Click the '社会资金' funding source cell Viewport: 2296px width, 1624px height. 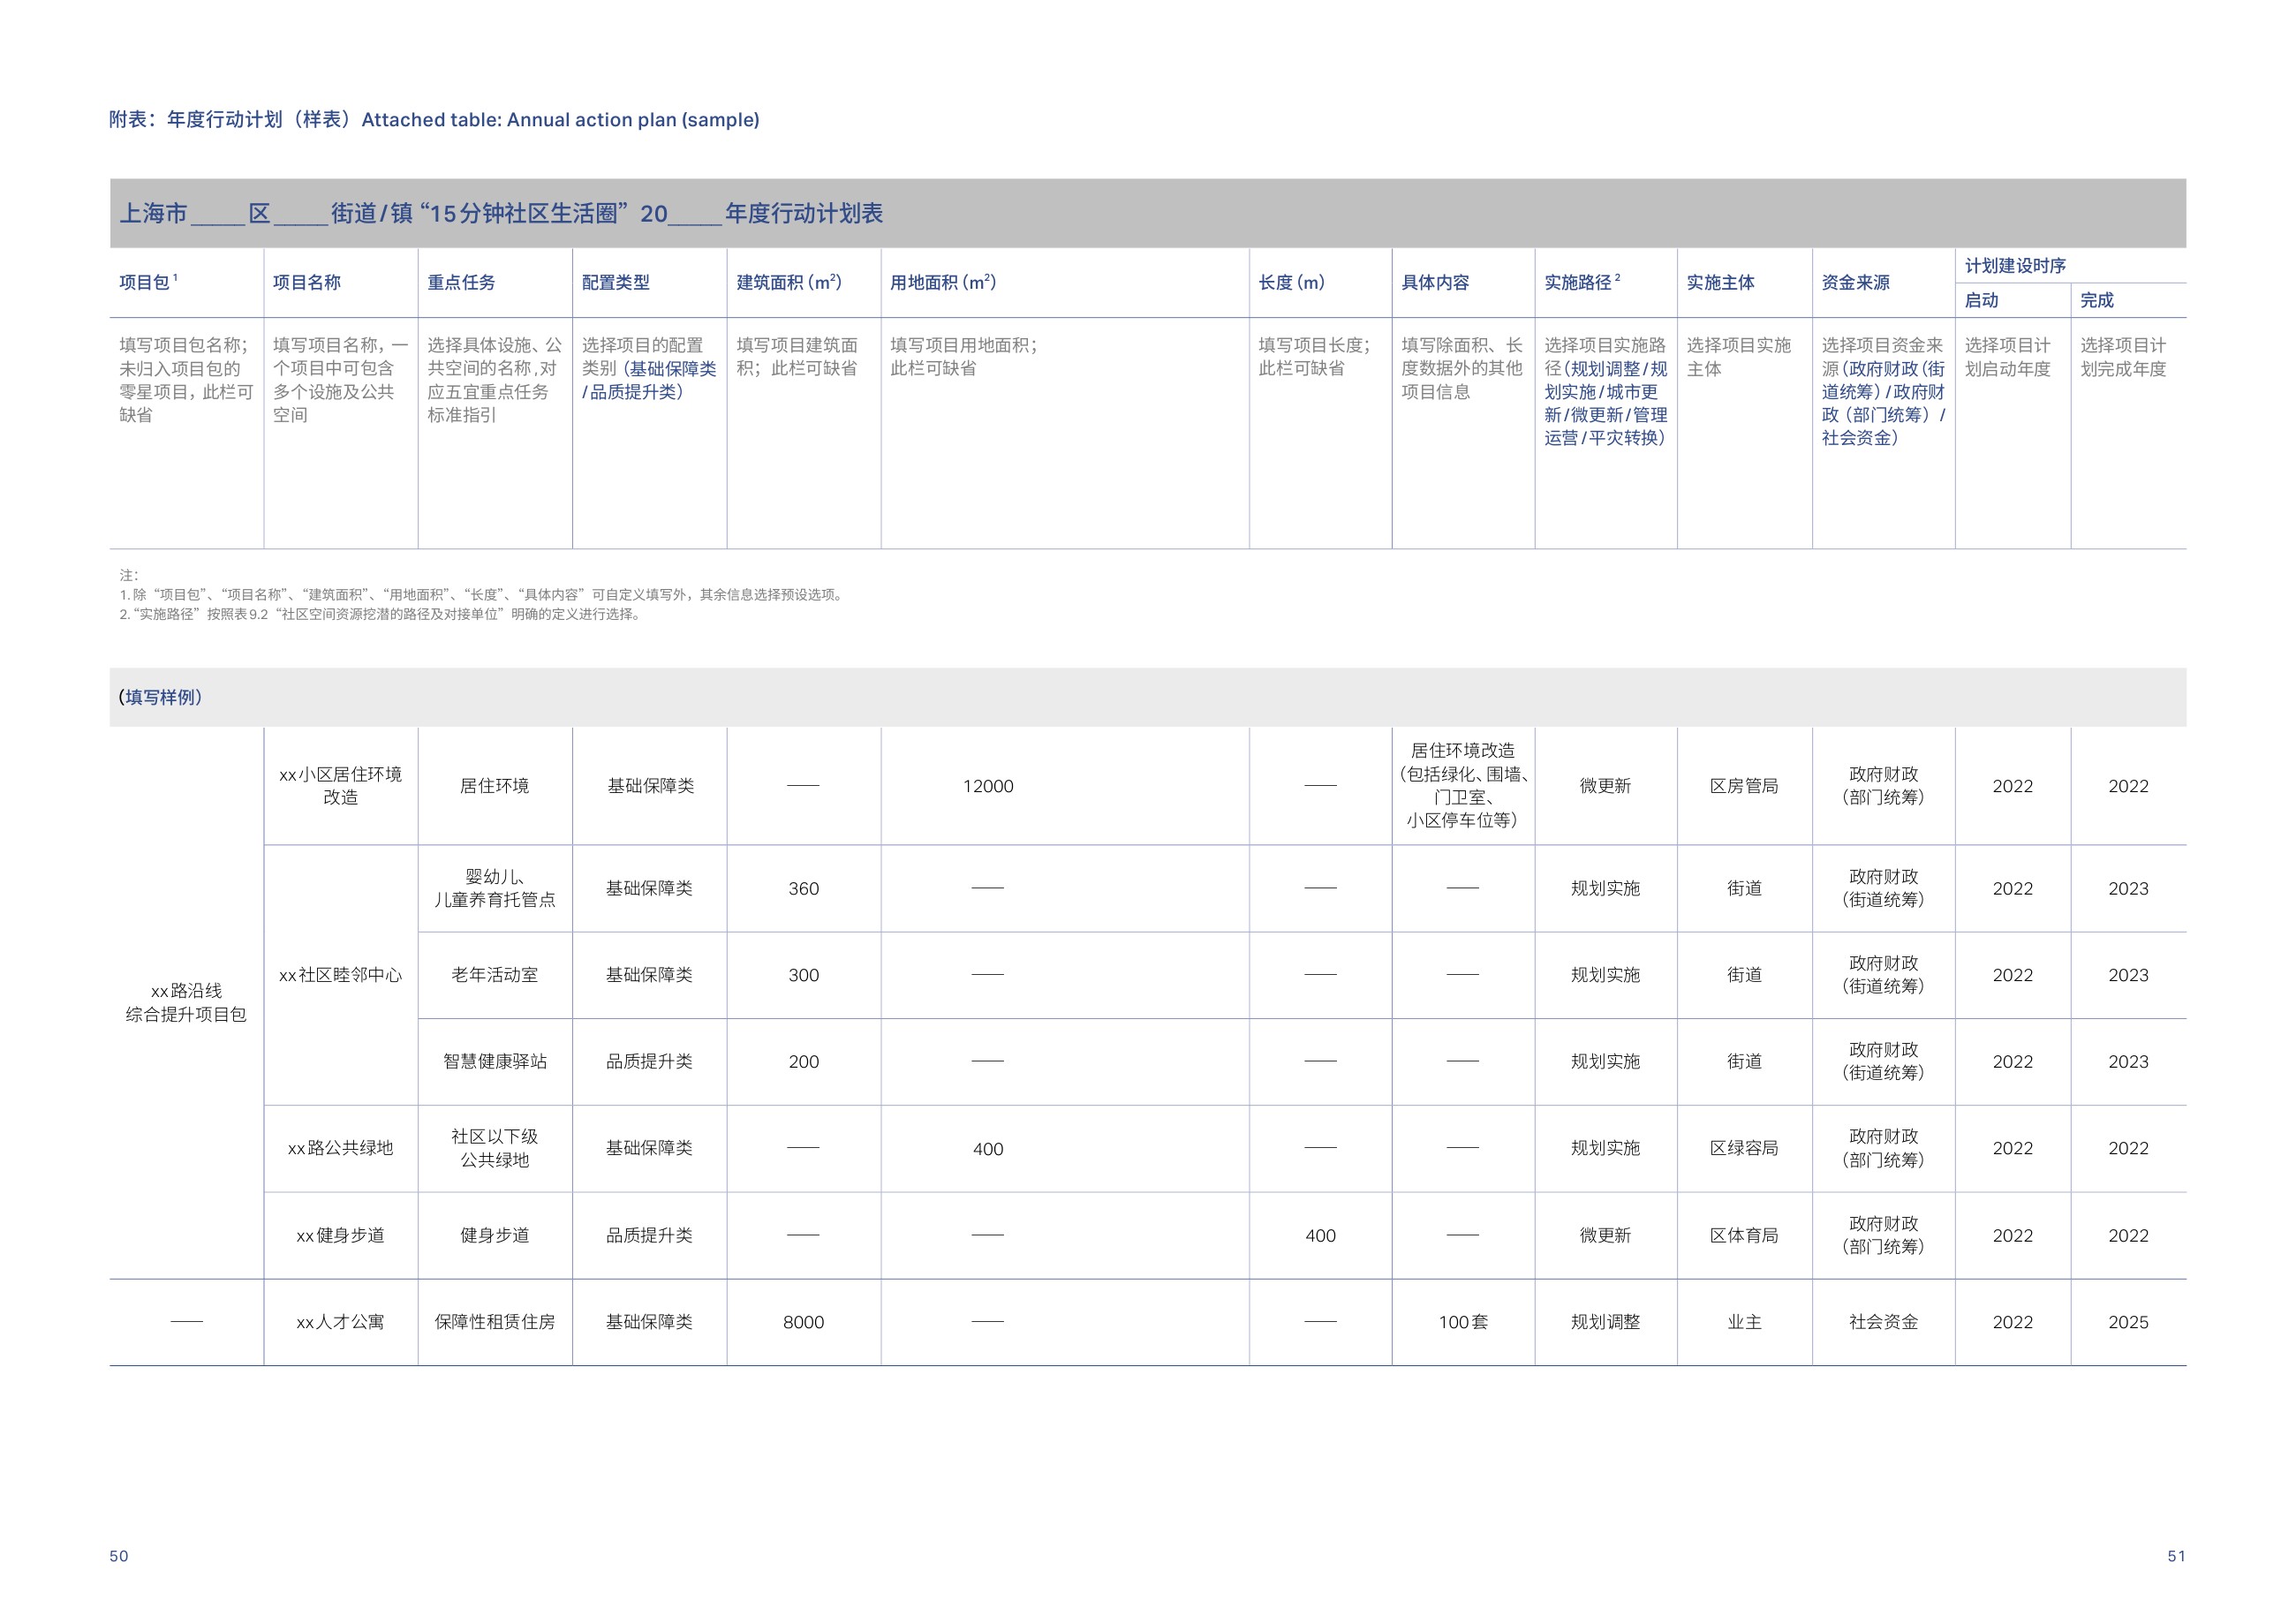pyautogui.click(x=1883, y=1322)
